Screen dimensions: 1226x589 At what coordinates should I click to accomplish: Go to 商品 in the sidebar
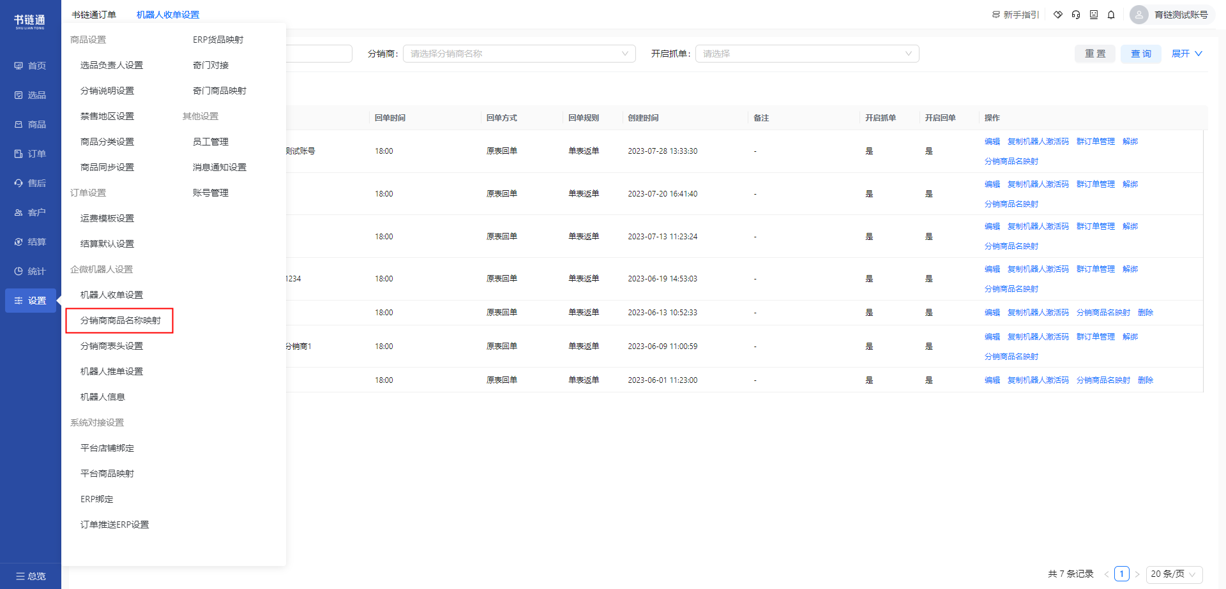pos(30,124)
